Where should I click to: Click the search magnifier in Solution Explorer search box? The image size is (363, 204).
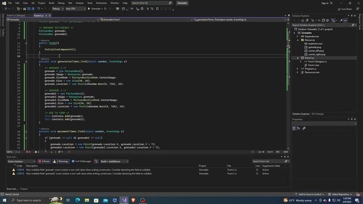coord(353,25)
